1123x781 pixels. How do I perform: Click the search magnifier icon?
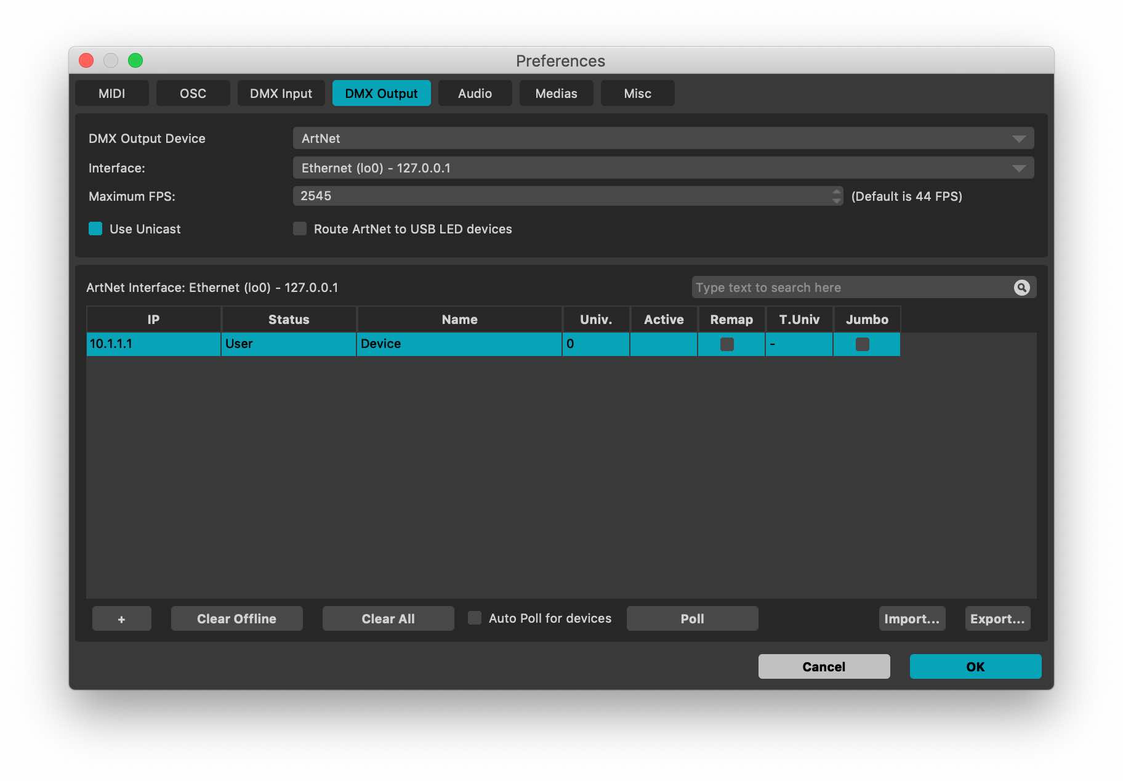pos(1020,287)
